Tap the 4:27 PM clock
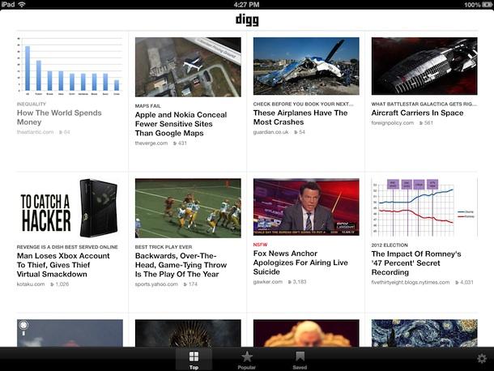 point(247,4)
